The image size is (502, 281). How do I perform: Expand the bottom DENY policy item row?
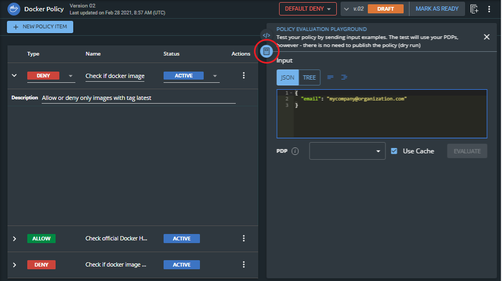point(14,264)
